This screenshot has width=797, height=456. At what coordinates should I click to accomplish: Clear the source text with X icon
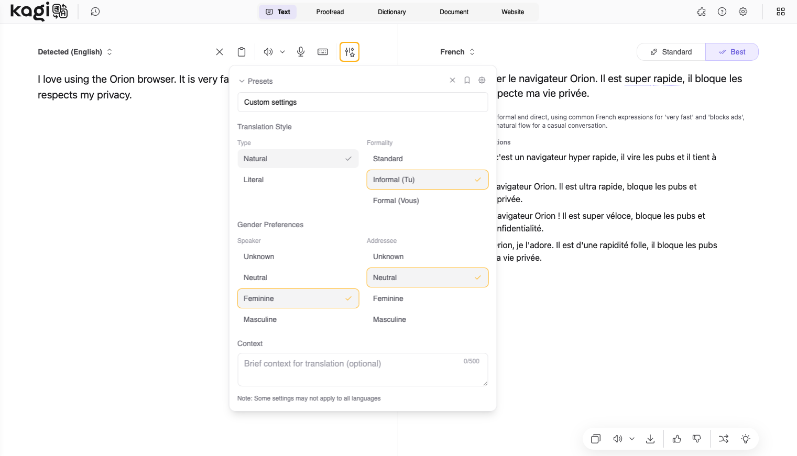click(220, 52)
